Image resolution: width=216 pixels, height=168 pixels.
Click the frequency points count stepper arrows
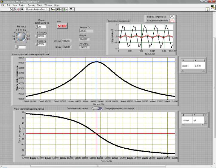[x=36, y=27]
